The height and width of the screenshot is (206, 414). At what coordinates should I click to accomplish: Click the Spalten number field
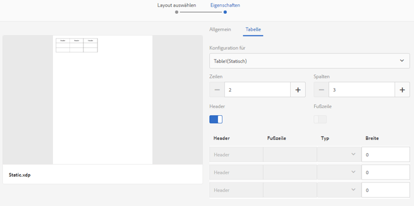[362, 90]
